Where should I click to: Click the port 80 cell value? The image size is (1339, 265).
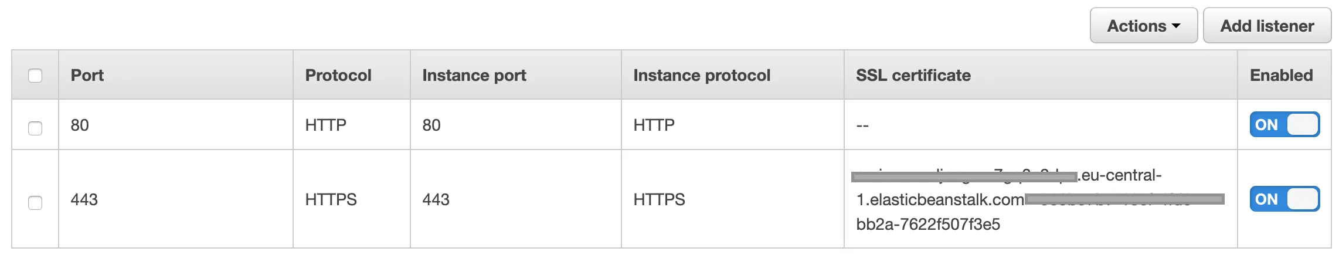(80, 125)
